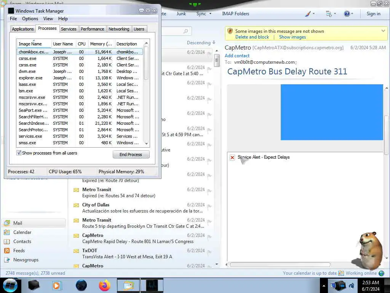
Task: Show hidden system tray icons
Action: coord(324,286)
